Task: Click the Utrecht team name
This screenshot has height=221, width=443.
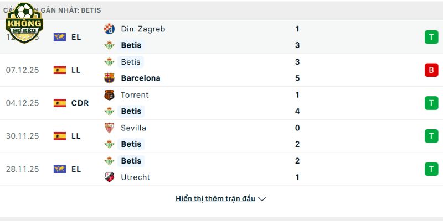Action: (x=135, y=177)
